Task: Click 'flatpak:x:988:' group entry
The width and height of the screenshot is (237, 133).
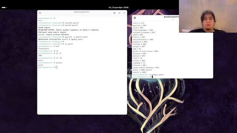Action: (140, 44)
